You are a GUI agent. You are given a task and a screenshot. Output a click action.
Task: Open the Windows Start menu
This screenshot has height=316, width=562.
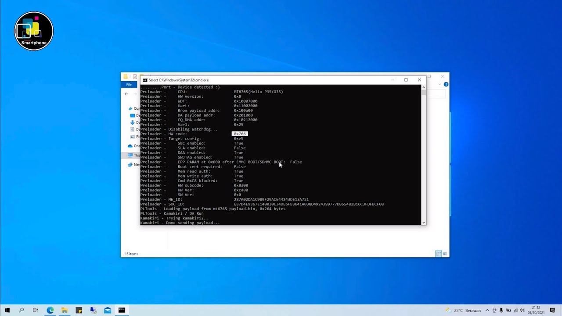[x=7, y=310]
